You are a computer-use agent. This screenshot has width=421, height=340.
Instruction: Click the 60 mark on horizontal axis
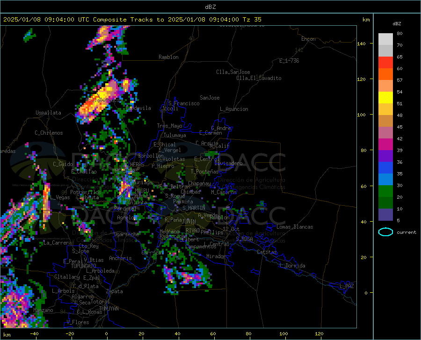pos(213,334)
